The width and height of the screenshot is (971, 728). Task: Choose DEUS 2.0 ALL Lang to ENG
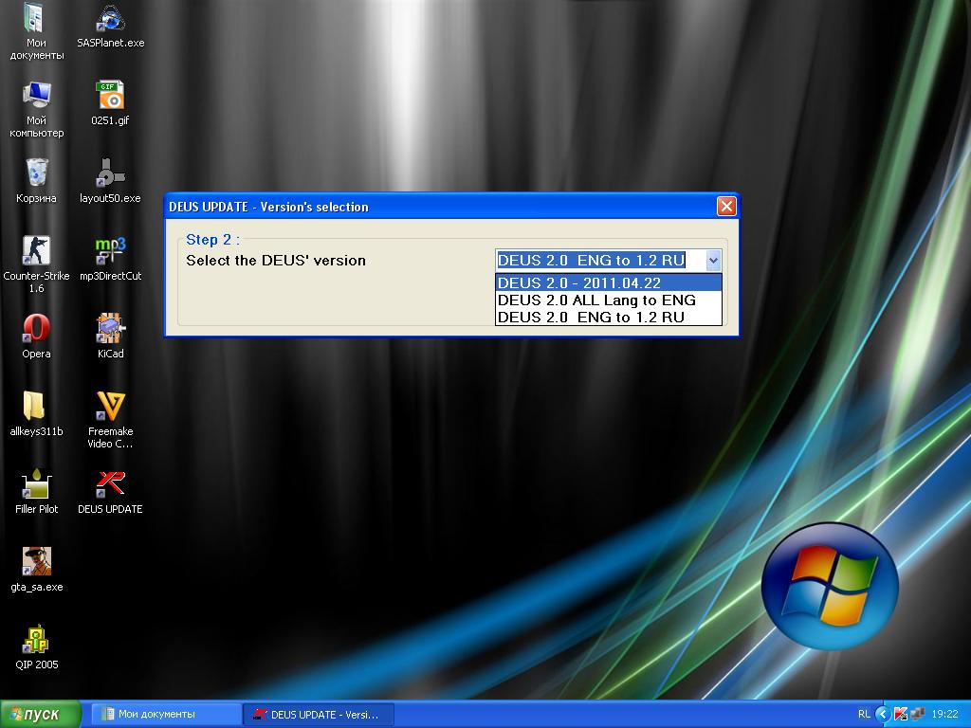pos(608,300)
